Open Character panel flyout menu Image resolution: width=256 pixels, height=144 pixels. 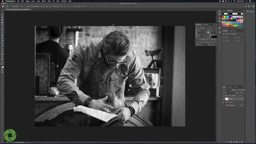pos(216,24)
